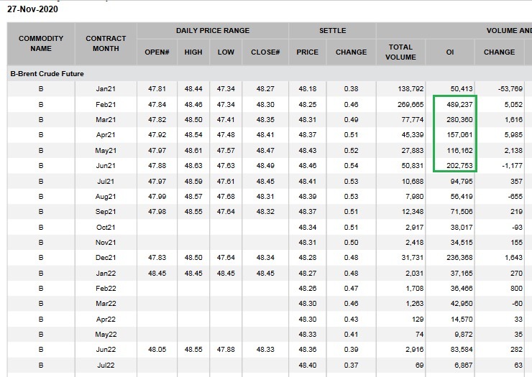Select the SETTLE group header
The height and width of the screenshot is (377, 532).
(332, 31)
